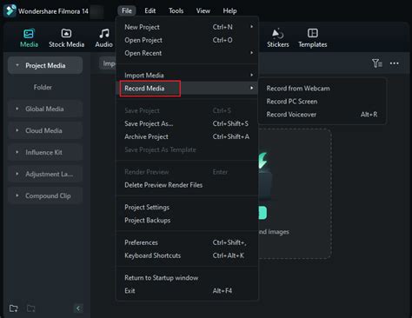
Task: Expand the Adjustment La... arrow
Action: 17,174
